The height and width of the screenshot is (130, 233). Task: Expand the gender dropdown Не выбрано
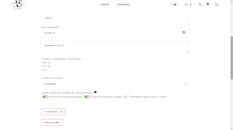tap(115, 84)
